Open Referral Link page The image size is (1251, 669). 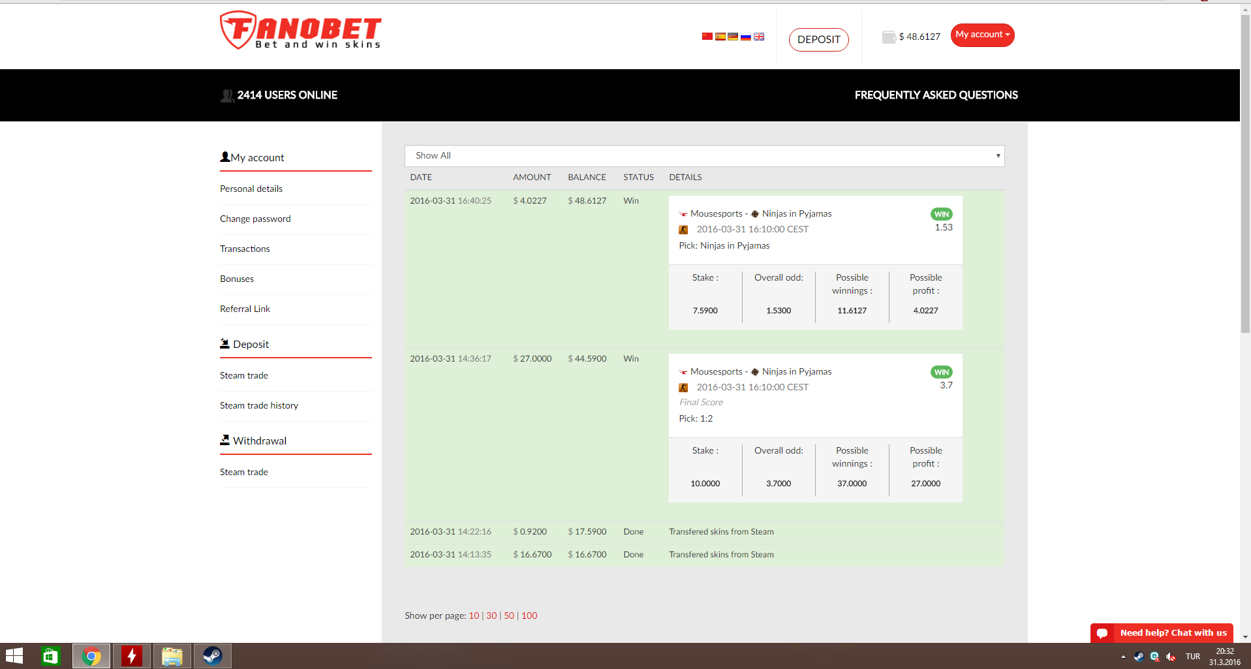[x=245, y=309]
